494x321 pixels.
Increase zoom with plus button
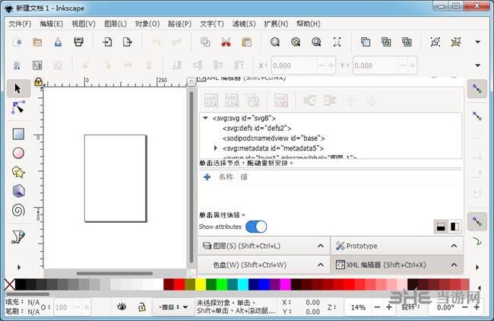389,307
